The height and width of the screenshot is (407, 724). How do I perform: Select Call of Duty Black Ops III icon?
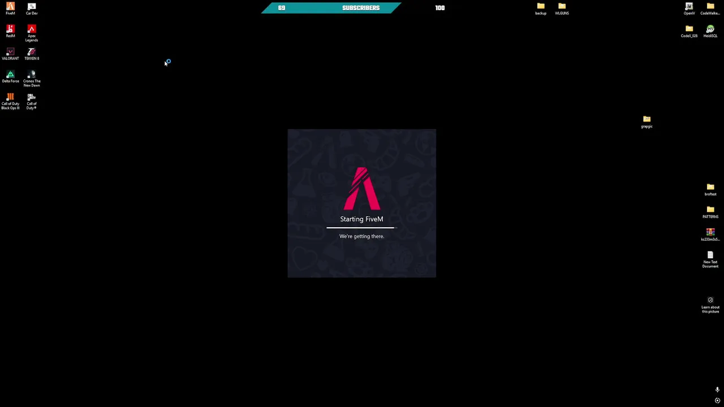pos(10,101)
